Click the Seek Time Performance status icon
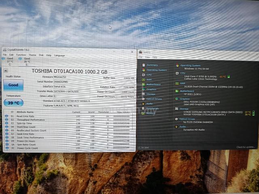This screenshot has width=259, height=194. point(7,137)
